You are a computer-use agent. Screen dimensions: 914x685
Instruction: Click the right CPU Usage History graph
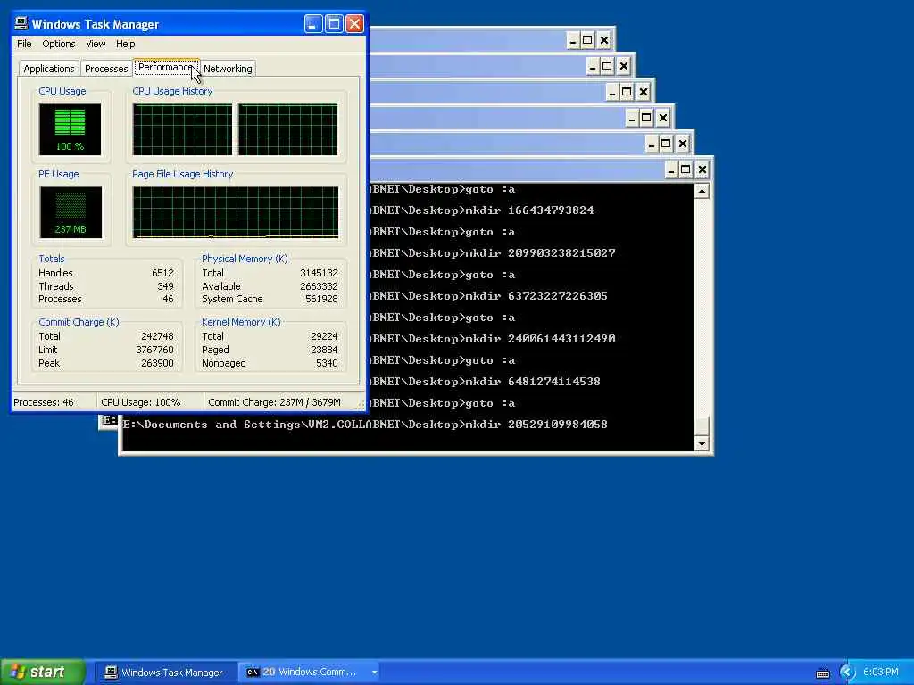click(288, 129)
